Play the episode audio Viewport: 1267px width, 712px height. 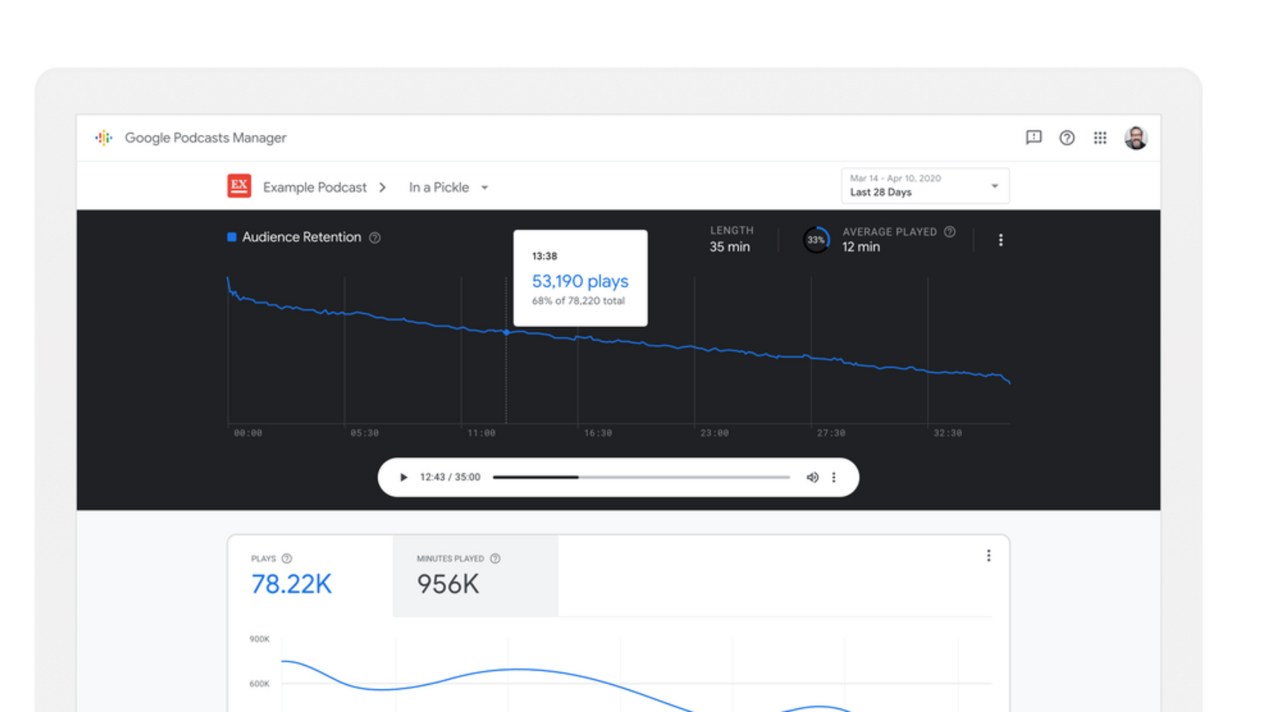click(404, 477)
